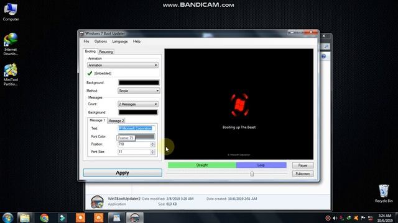Click the Apply button

[123, 173]
